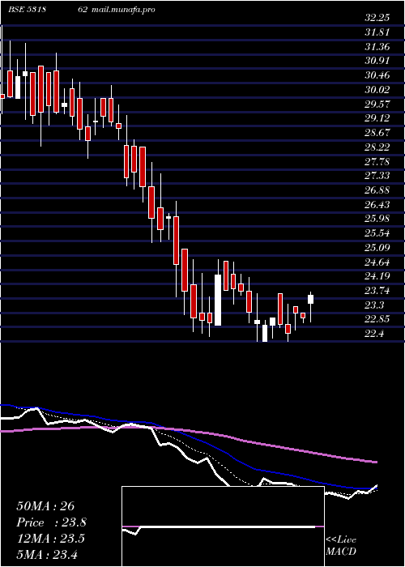Image resolution: width=405 pixels, height=567 pixels.
Task: Click the 28.22 price level label
Action: pos(377,147)
